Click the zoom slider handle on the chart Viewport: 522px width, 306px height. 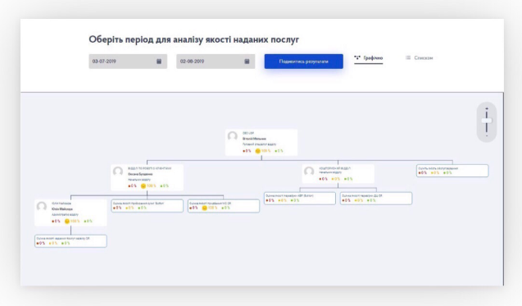pos(487,121)
